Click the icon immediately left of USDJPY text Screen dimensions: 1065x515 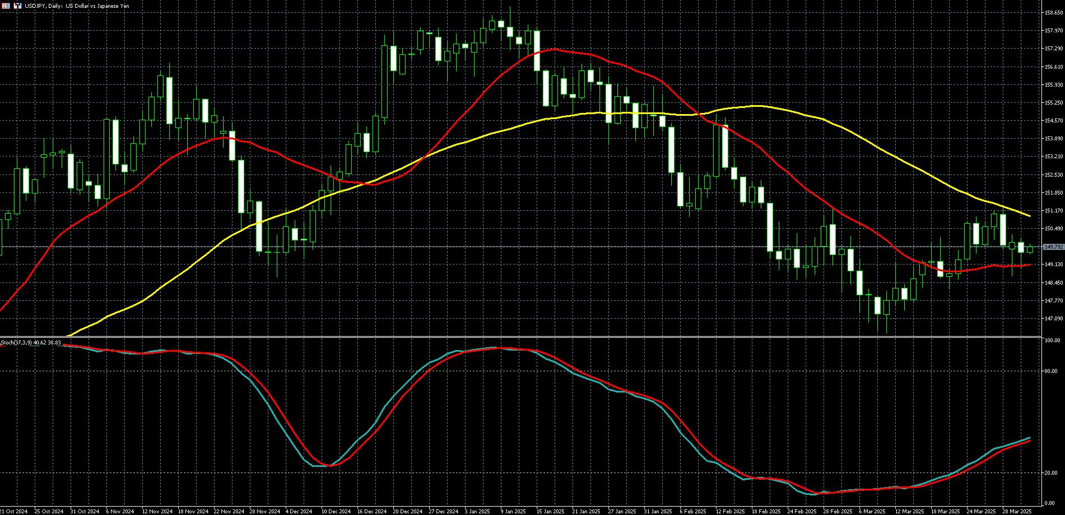(17, 6)
